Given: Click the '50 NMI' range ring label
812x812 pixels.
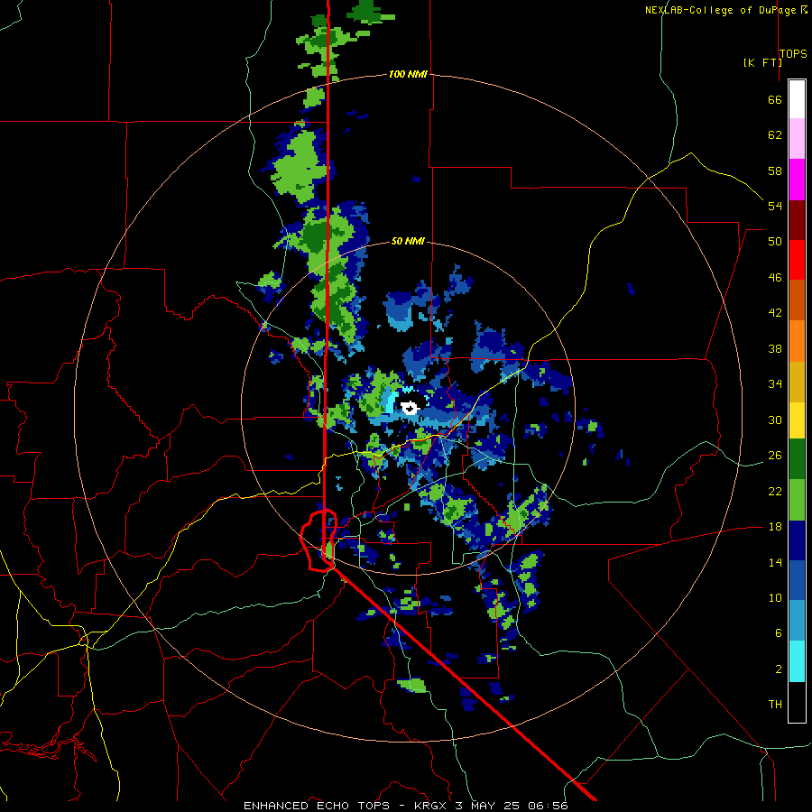Looking at the screenshot, I should click(408, 241).
